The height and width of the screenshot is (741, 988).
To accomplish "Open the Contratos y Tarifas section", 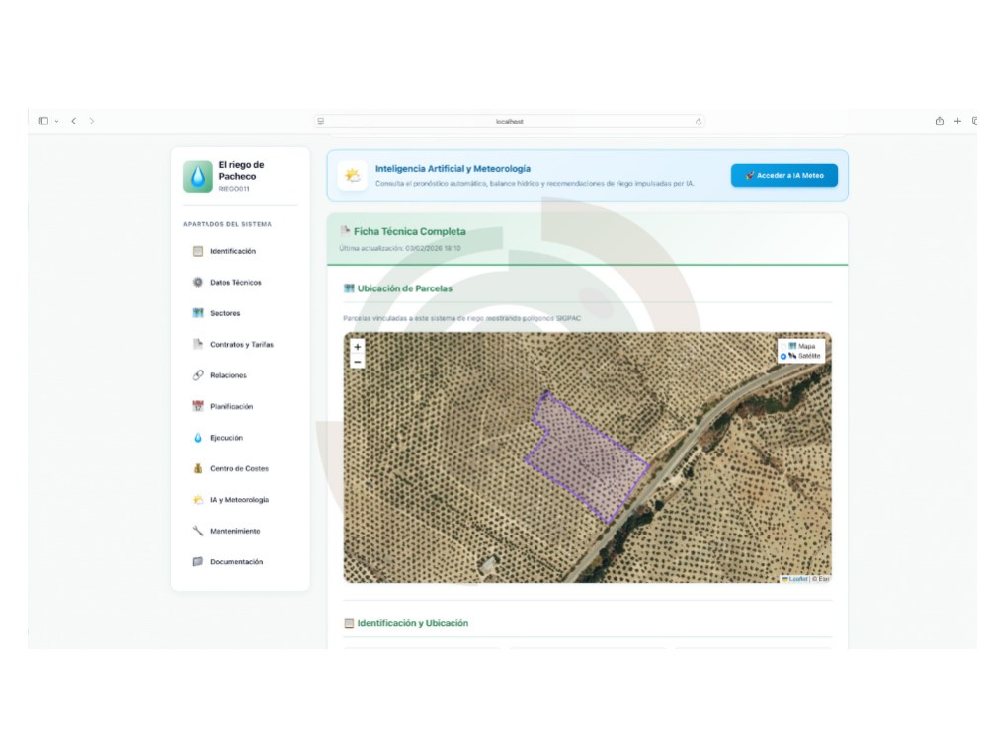I will [240, 344].
